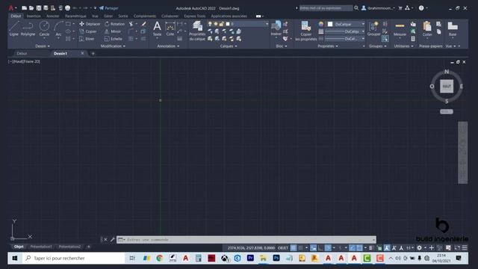Toggle polar tracking in status bar
478x269 pixels.
pos(328,248)
